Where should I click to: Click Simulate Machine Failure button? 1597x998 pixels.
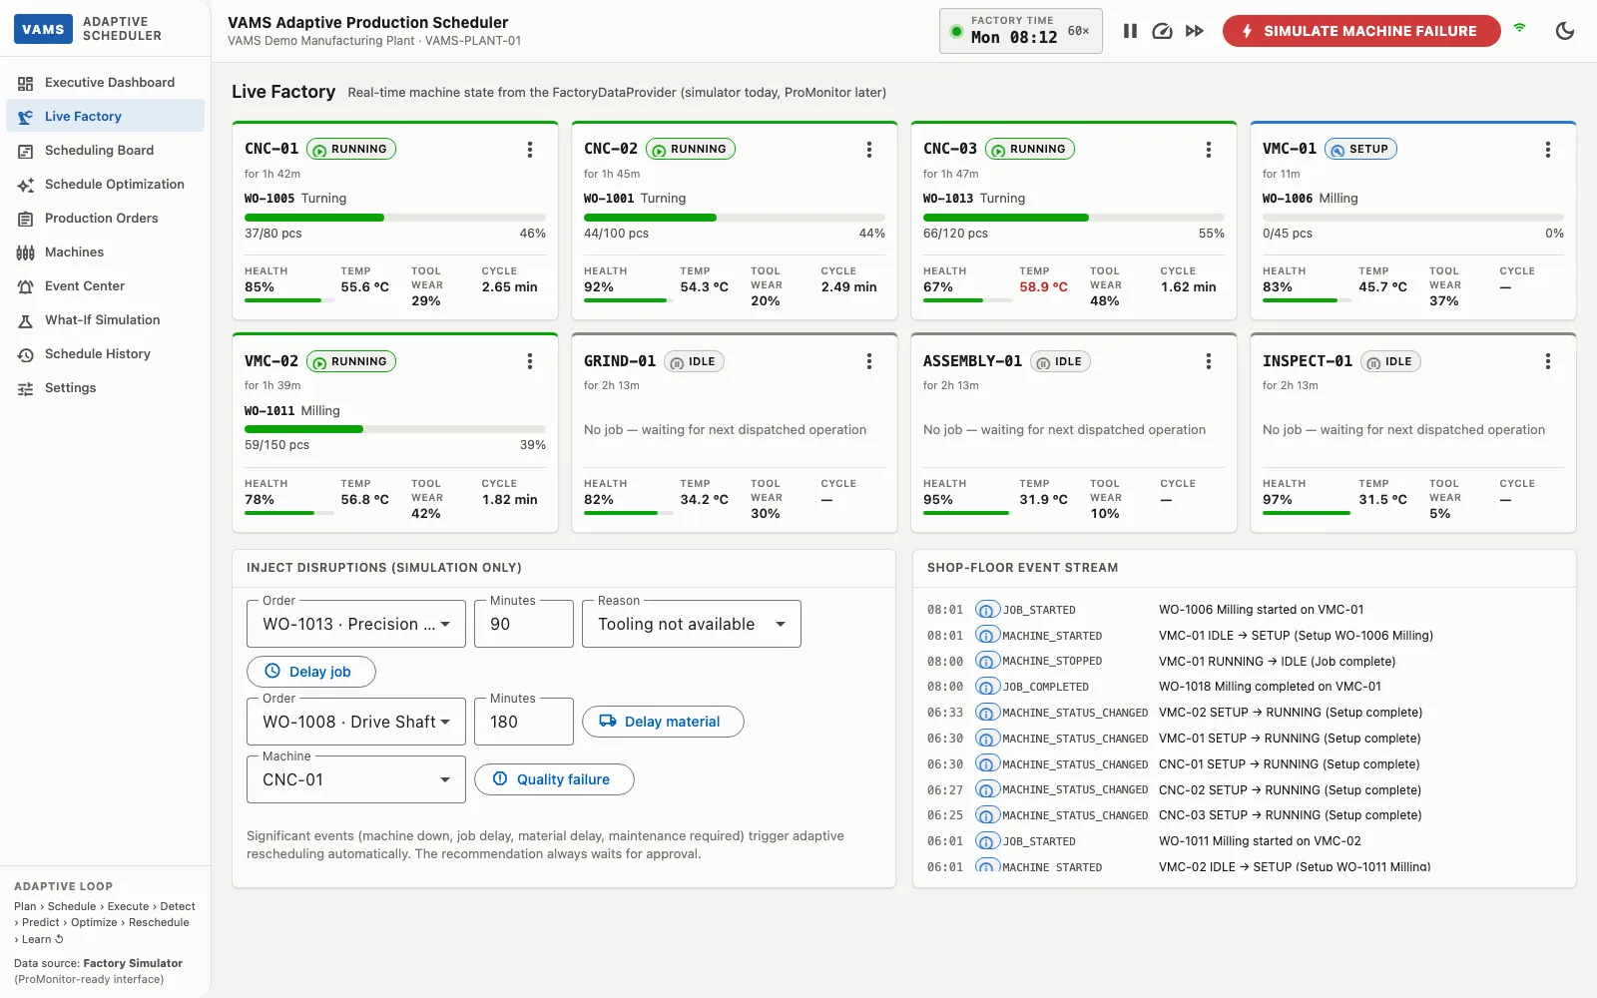point(1361,31)
